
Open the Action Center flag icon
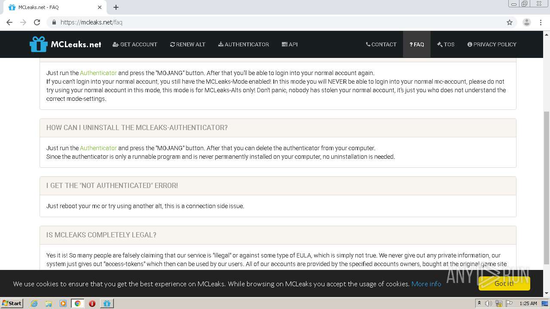[x=509, y=303]
